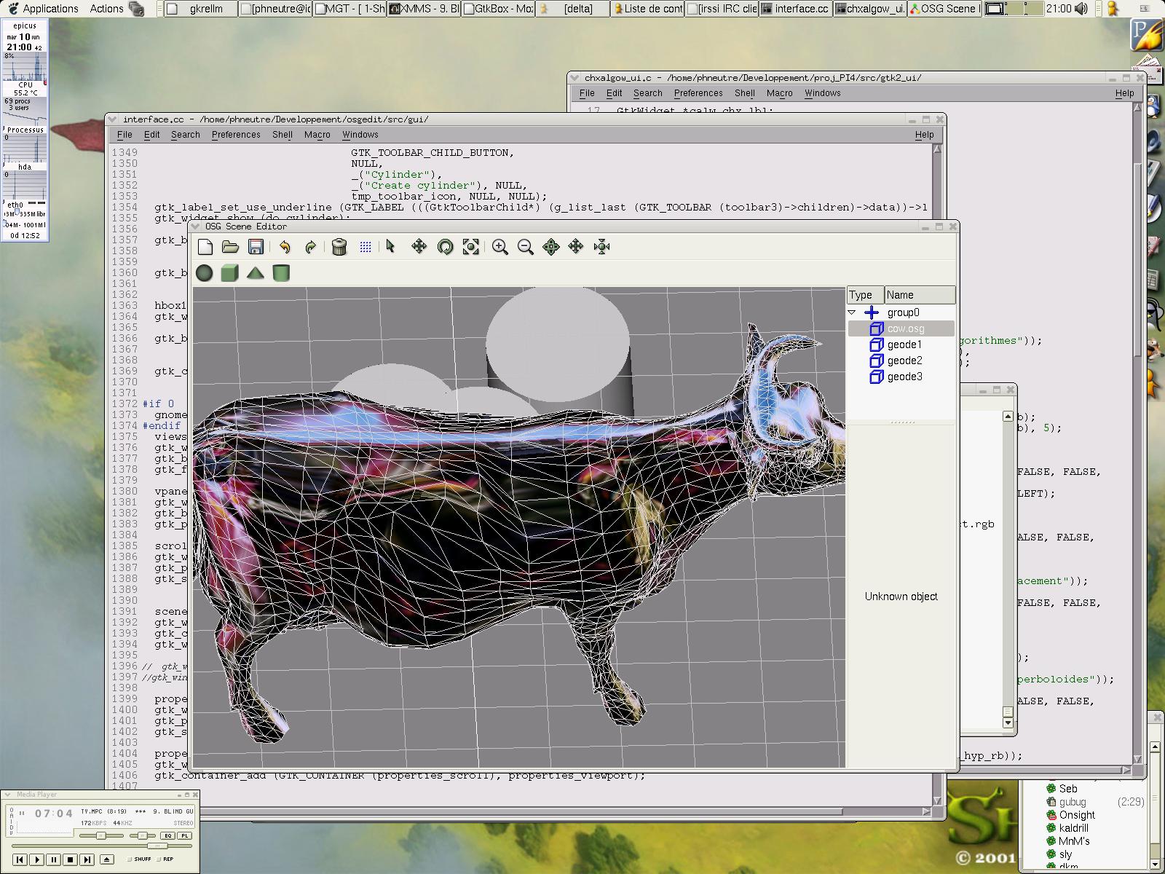Choose the rotate tool

pos(445,247)
